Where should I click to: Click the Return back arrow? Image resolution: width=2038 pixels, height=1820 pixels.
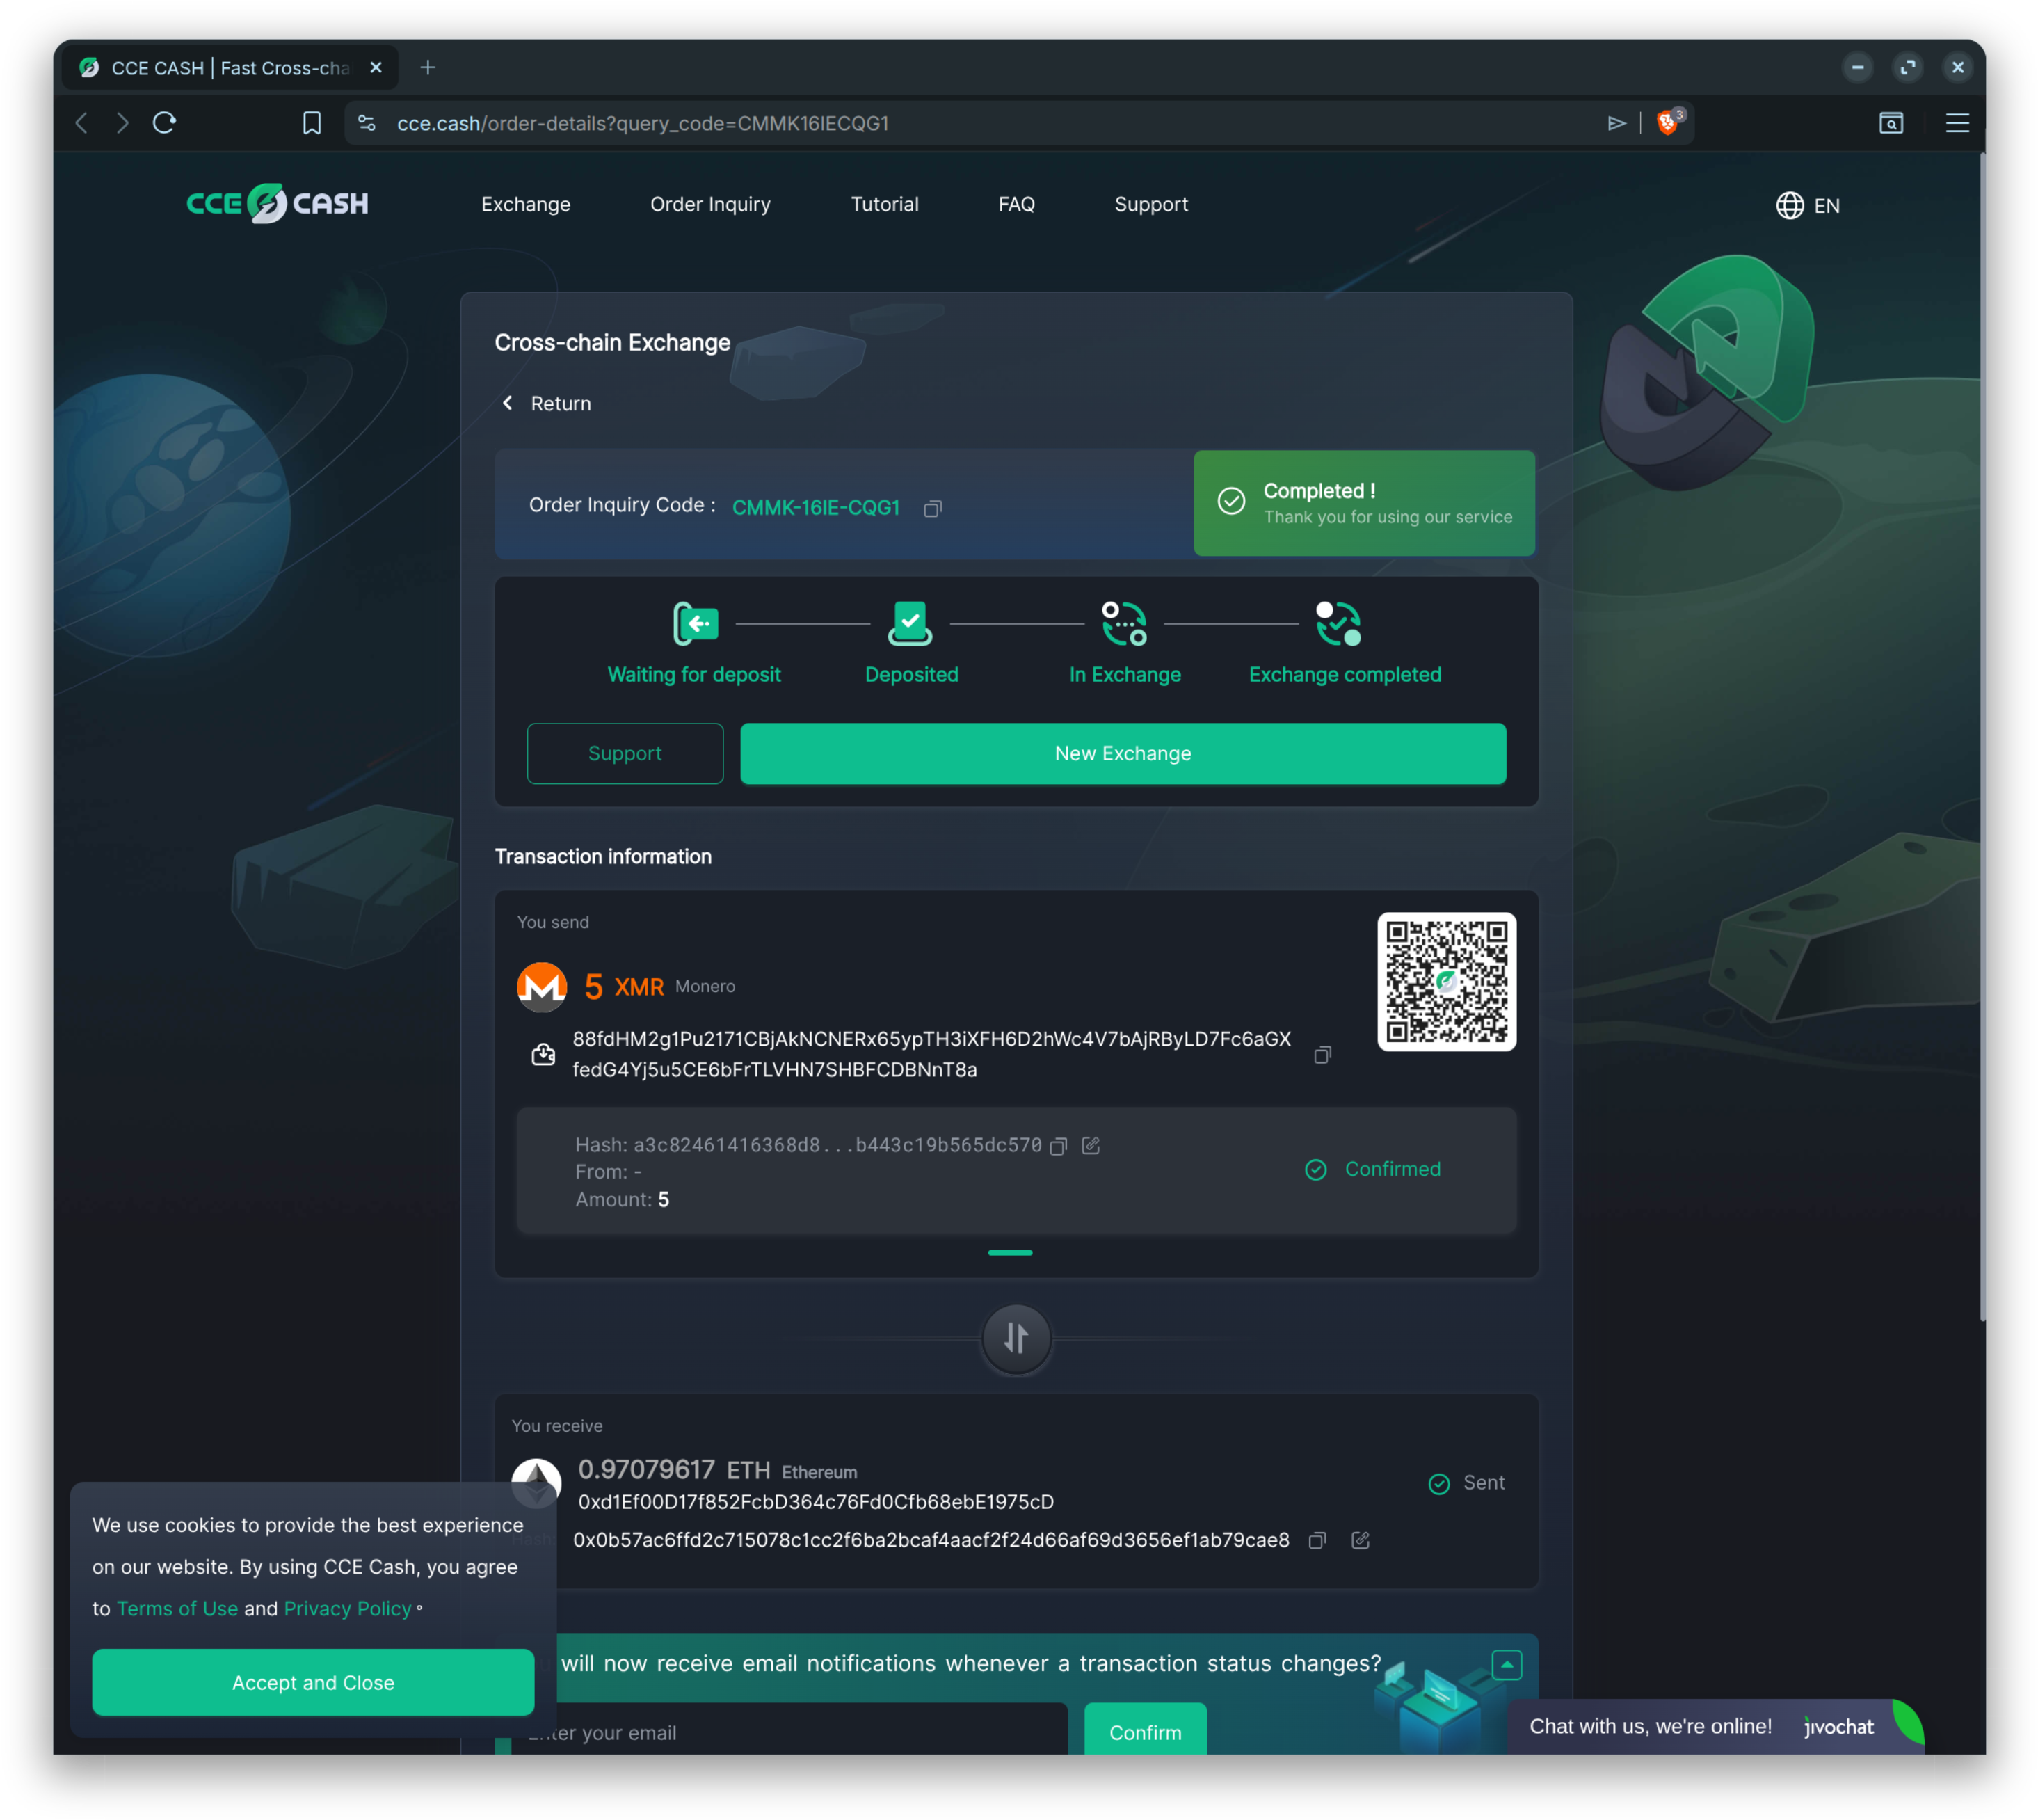coord(508,403)
